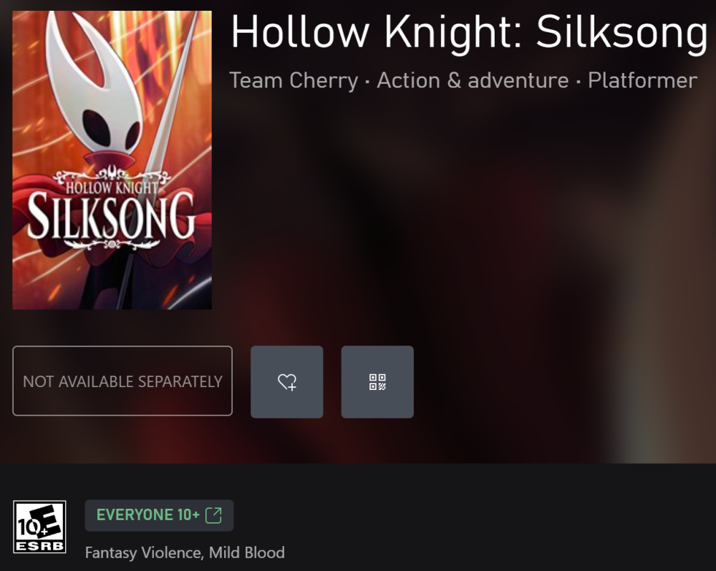Click the ESRB lettering under the rating logo
The height and width of the screenshot is (571, 716).
coord(39,545)
